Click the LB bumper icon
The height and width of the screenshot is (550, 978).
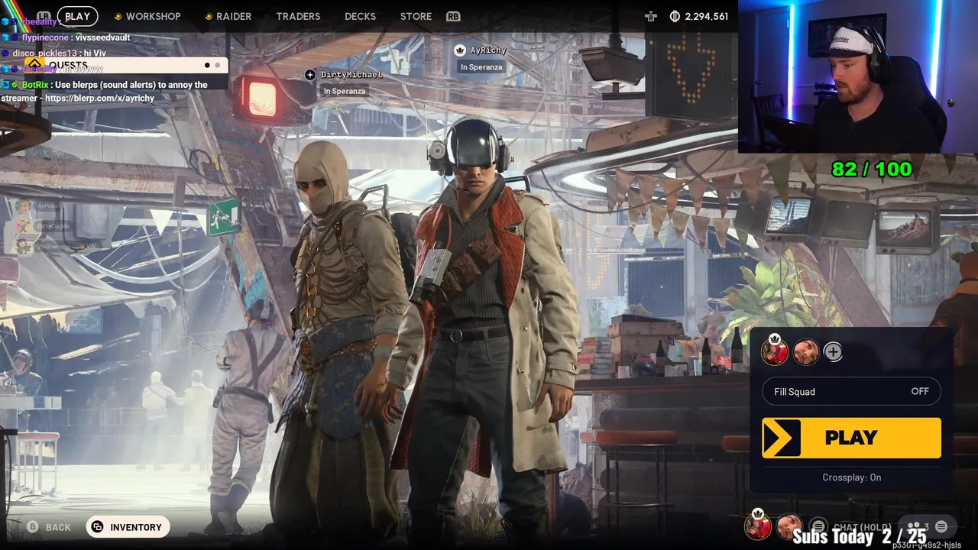coord(44,16)
